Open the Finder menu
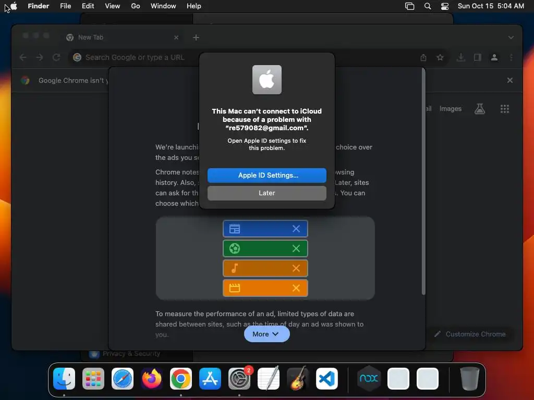Image resolution: width=534 pixels, height=400 pixels. click(x=39, y=6)
